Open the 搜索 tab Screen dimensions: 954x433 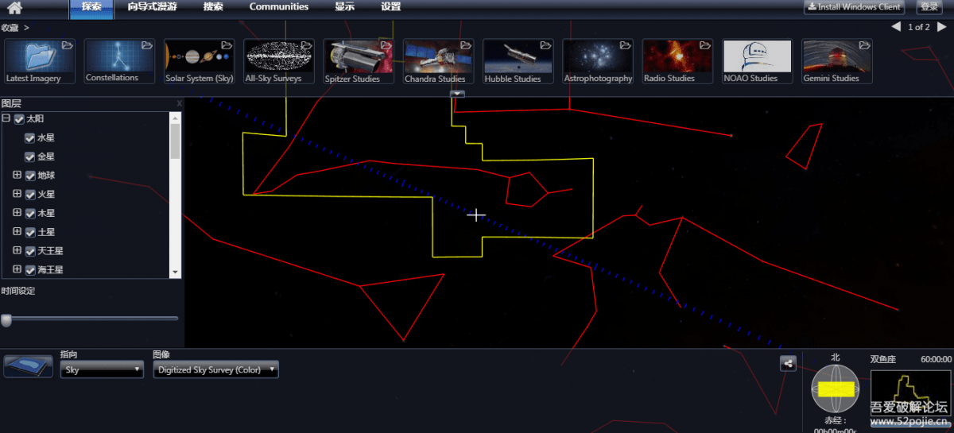pos(213,7)
